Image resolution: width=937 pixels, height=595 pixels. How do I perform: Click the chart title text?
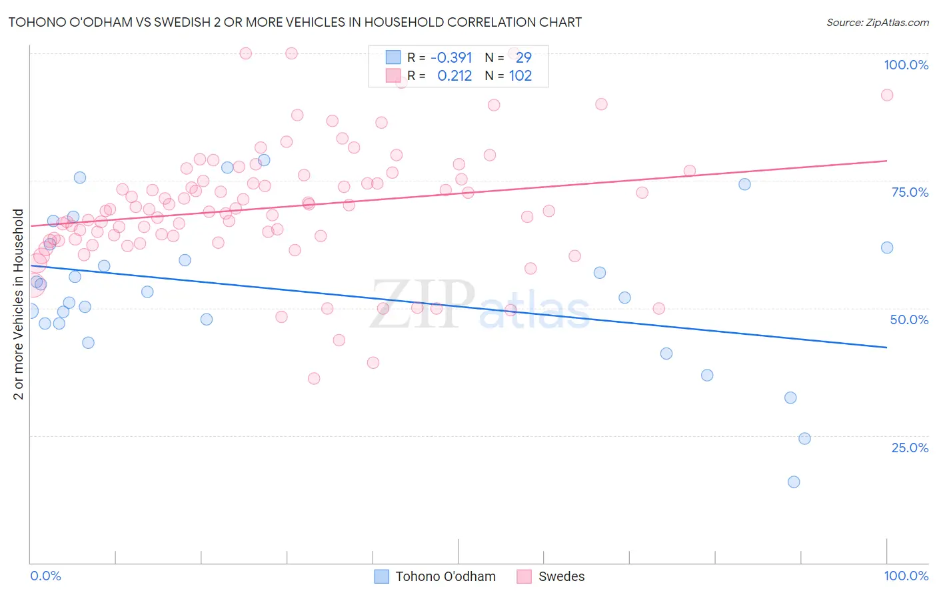(295, 22)
